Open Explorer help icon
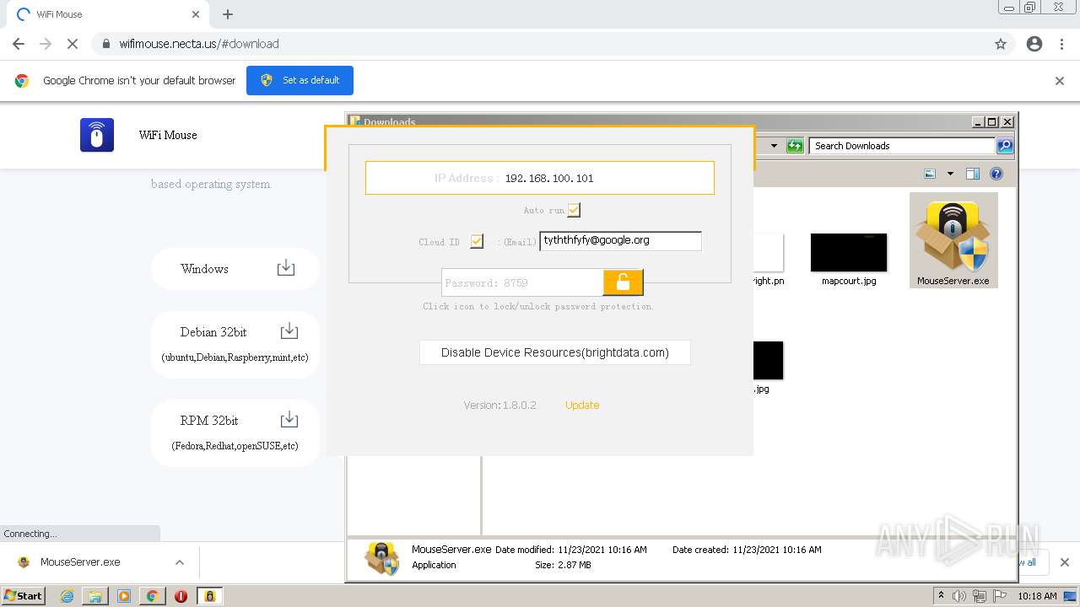1080x607 pixels. 996,174
